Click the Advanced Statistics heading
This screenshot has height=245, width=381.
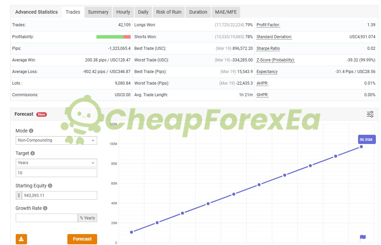tap(37, 12)
